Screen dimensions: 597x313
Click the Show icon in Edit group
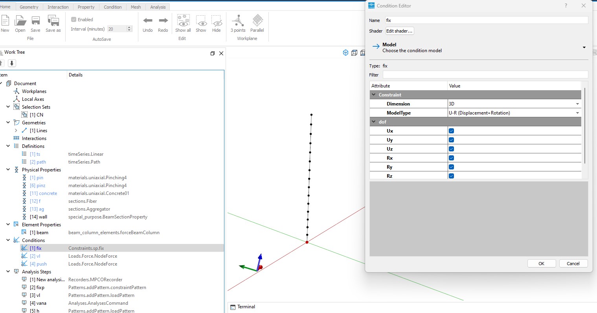(201, 20)
